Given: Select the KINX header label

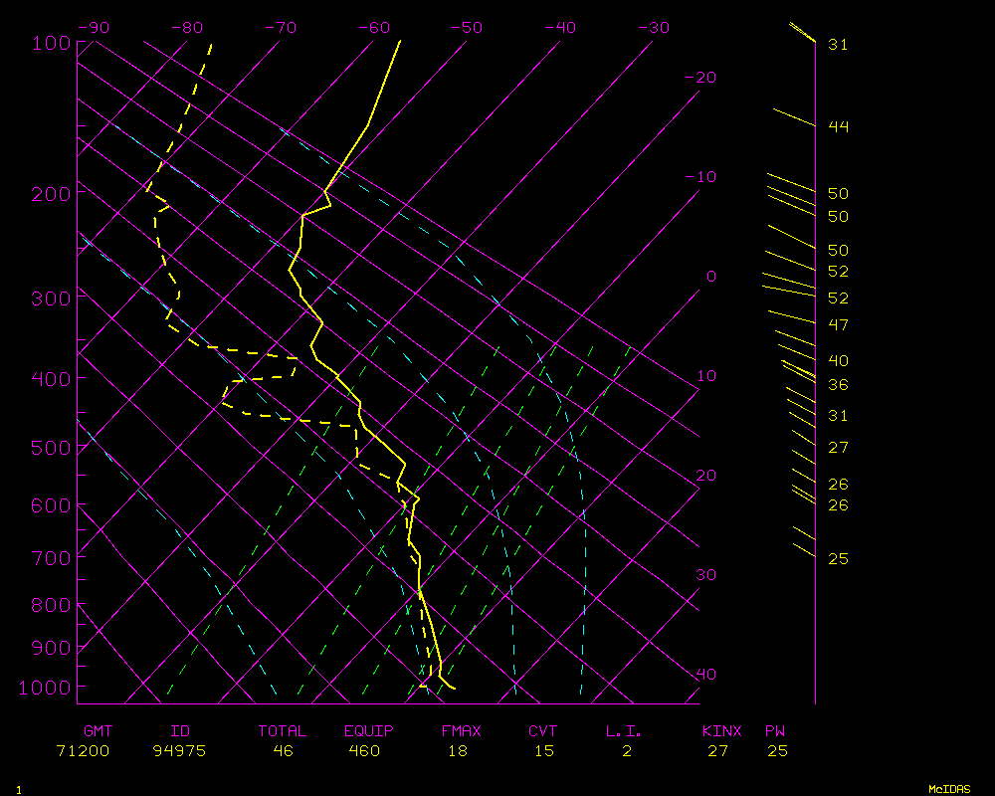Looking at the screenshot, I should [x=722, y=731].
